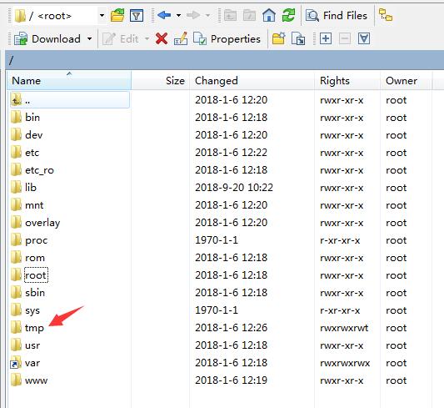The image size is (444, 408).
Task: Delete selection with the red X icon
Action: 162,38
